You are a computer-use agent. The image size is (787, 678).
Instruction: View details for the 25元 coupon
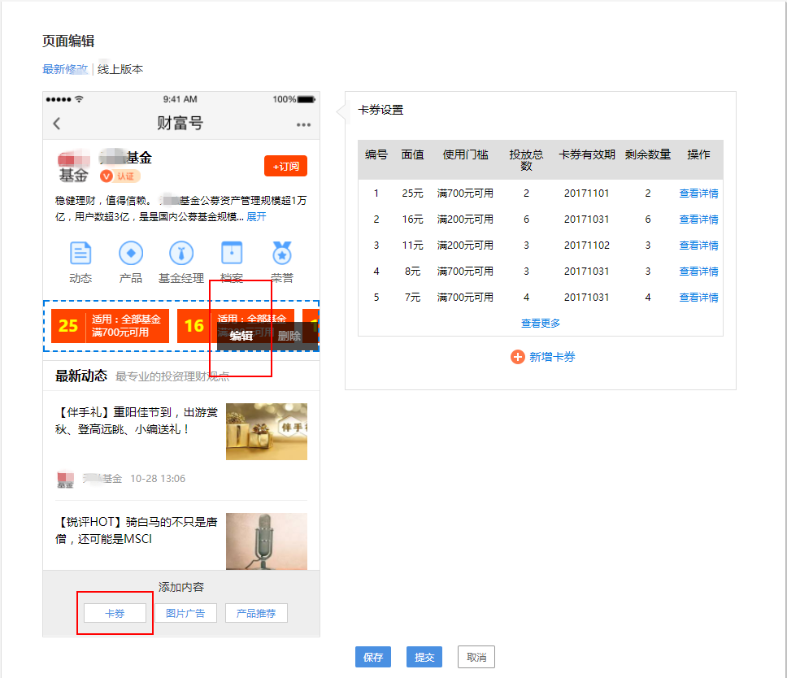pyautogui.click(x=698, y=193)
